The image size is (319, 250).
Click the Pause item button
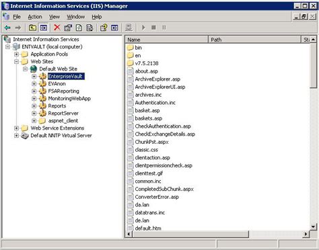(164, 28)
